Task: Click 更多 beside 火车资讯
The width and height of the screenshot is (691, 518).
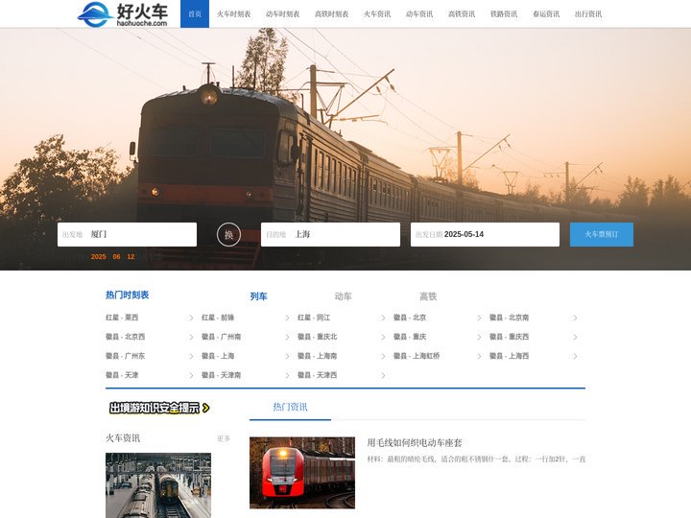Action: (x=224, y=438)
